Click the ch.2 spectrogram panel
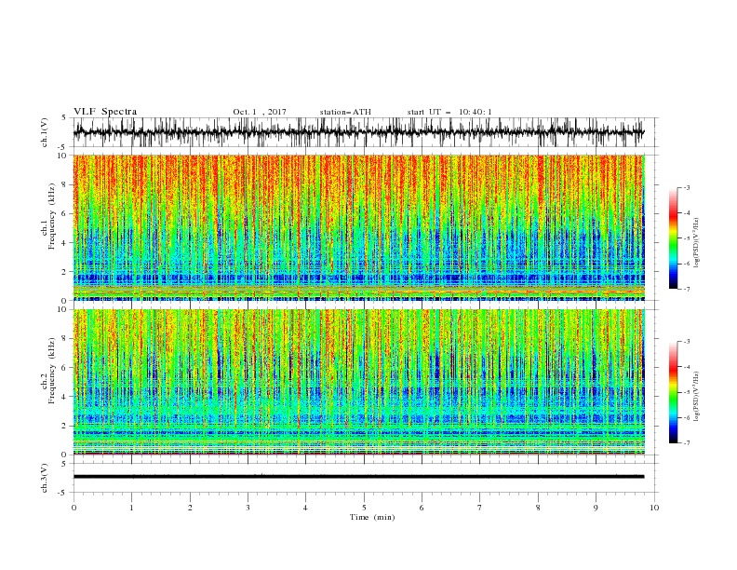 click(359, 382)
